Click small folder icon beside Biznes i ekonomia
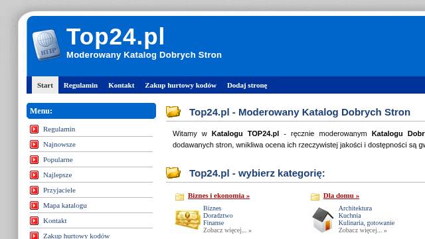This screenshot has height=239, width=425. (179, 197)
